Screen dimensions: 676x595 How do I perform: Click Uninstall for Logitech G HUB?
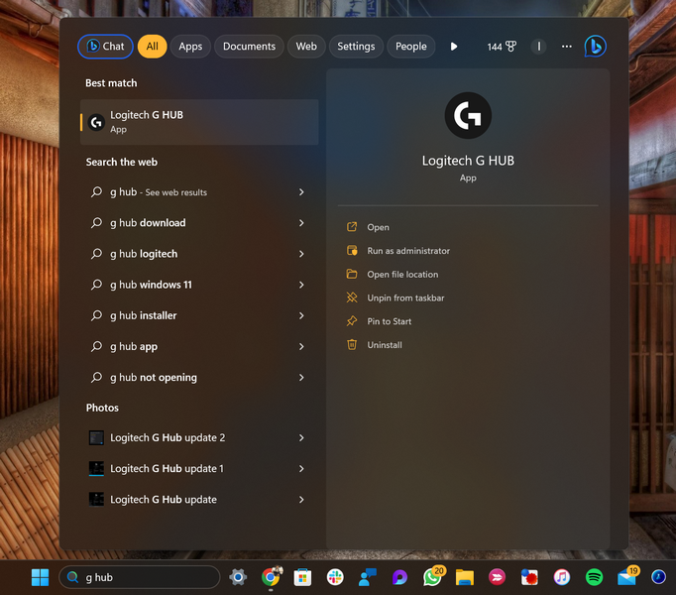click(x=385, y=345)
